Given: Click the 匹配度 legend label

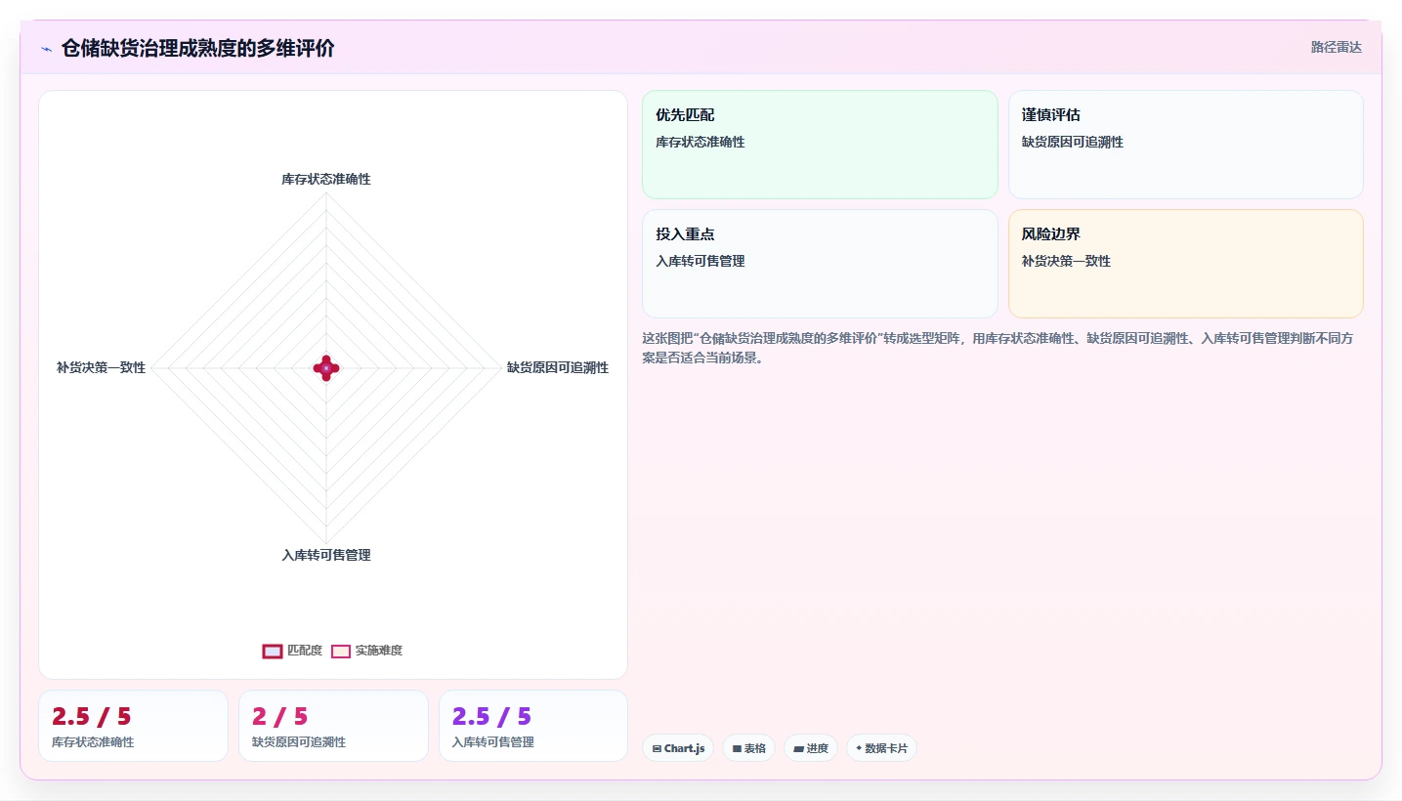Looking at the screenshot, I should coord(305,651).
